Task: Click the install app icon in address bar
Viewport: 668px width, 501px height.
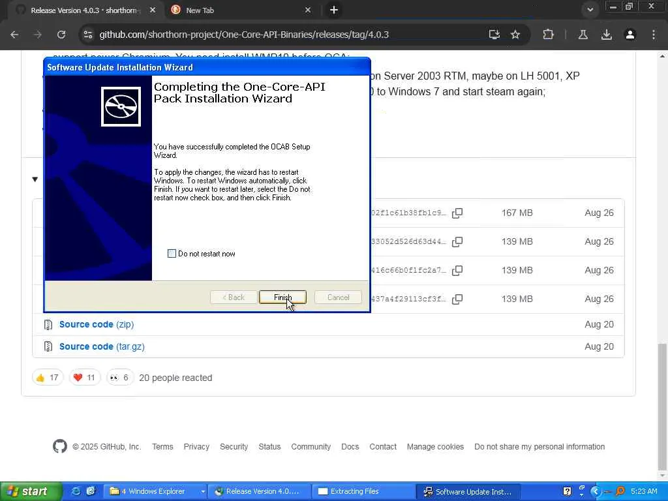Action: (494, 35)
